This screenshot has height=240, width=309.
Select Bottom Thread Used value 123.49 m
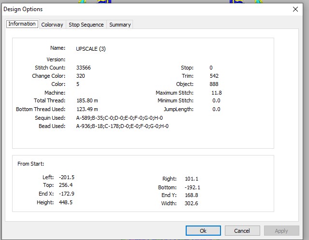point(87,109)
